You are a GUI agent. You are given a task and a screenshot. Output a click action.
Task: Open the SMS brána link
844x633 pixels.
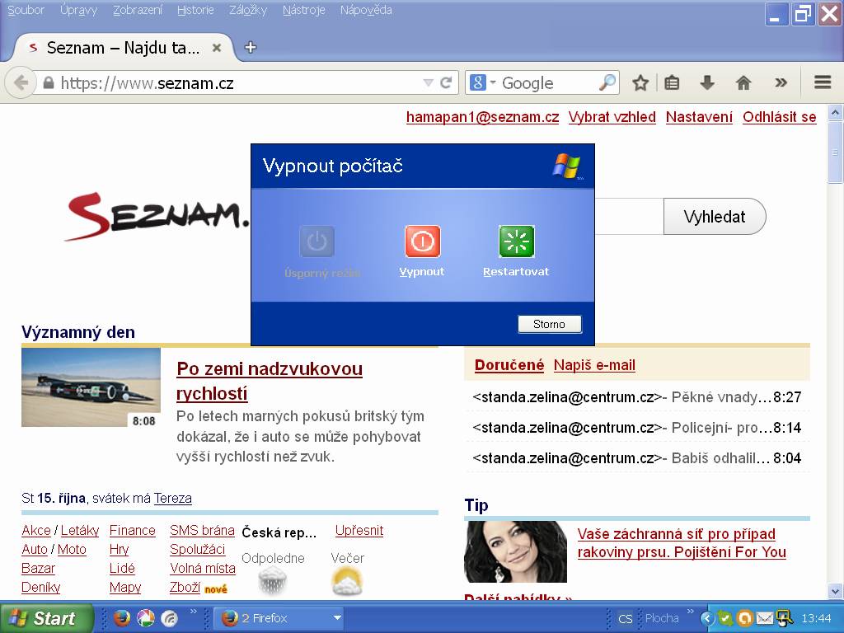pyautogui.click(x=203, y=530)
